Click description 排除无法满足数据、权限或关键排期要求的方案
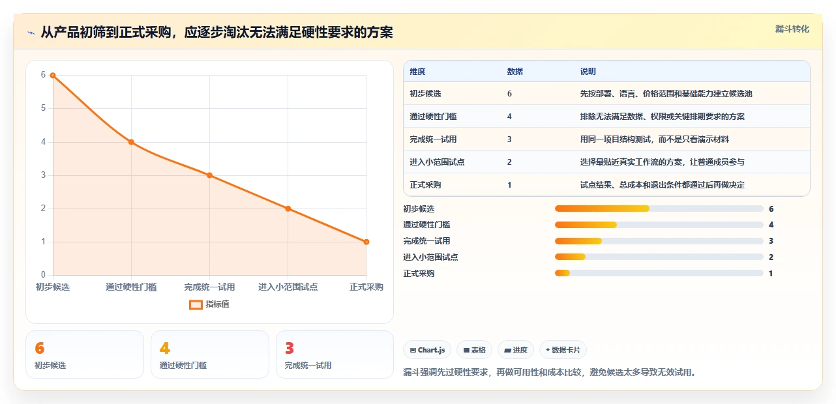Viewport: 836px width, 404px height. (662, 117)
